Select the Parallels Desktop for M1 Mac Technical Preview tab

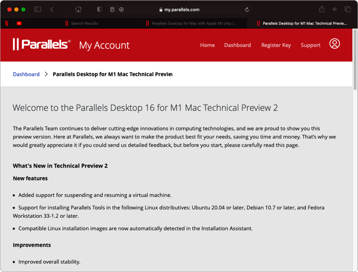(x=302, y=23)
